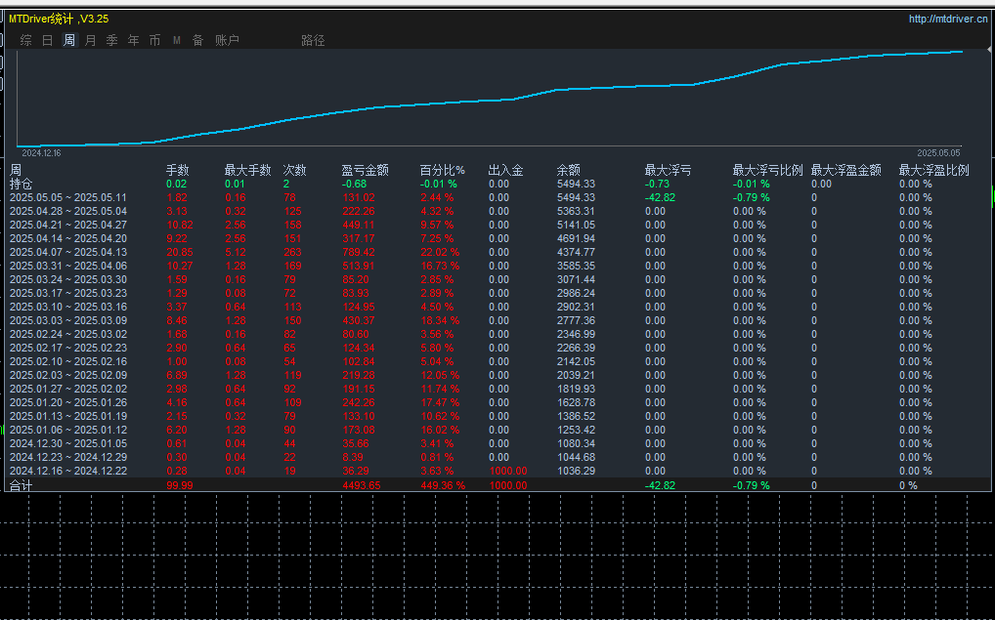This screenshot has width=995, height=620.
Task: Click deposit 1000.00 in 2024.12.16 row
Action: click(x=508, y=471)
